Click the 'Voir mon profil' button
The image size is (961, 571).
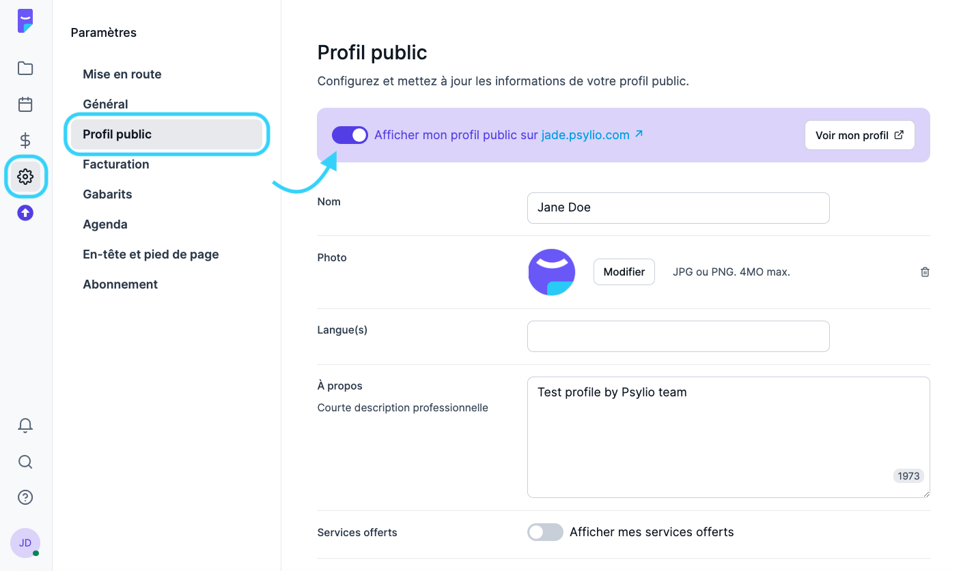coord(859,135)
